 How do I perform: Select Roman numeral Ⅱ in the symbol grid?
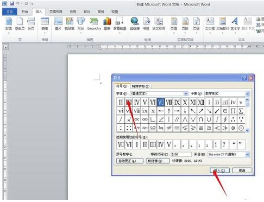121,102
